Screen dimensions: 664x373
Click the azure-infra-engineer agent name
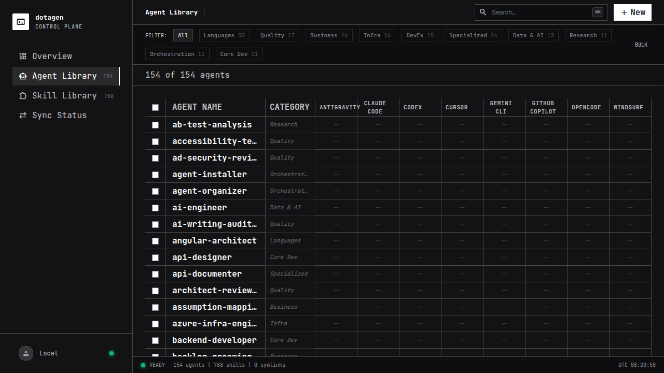click(214, 324)
